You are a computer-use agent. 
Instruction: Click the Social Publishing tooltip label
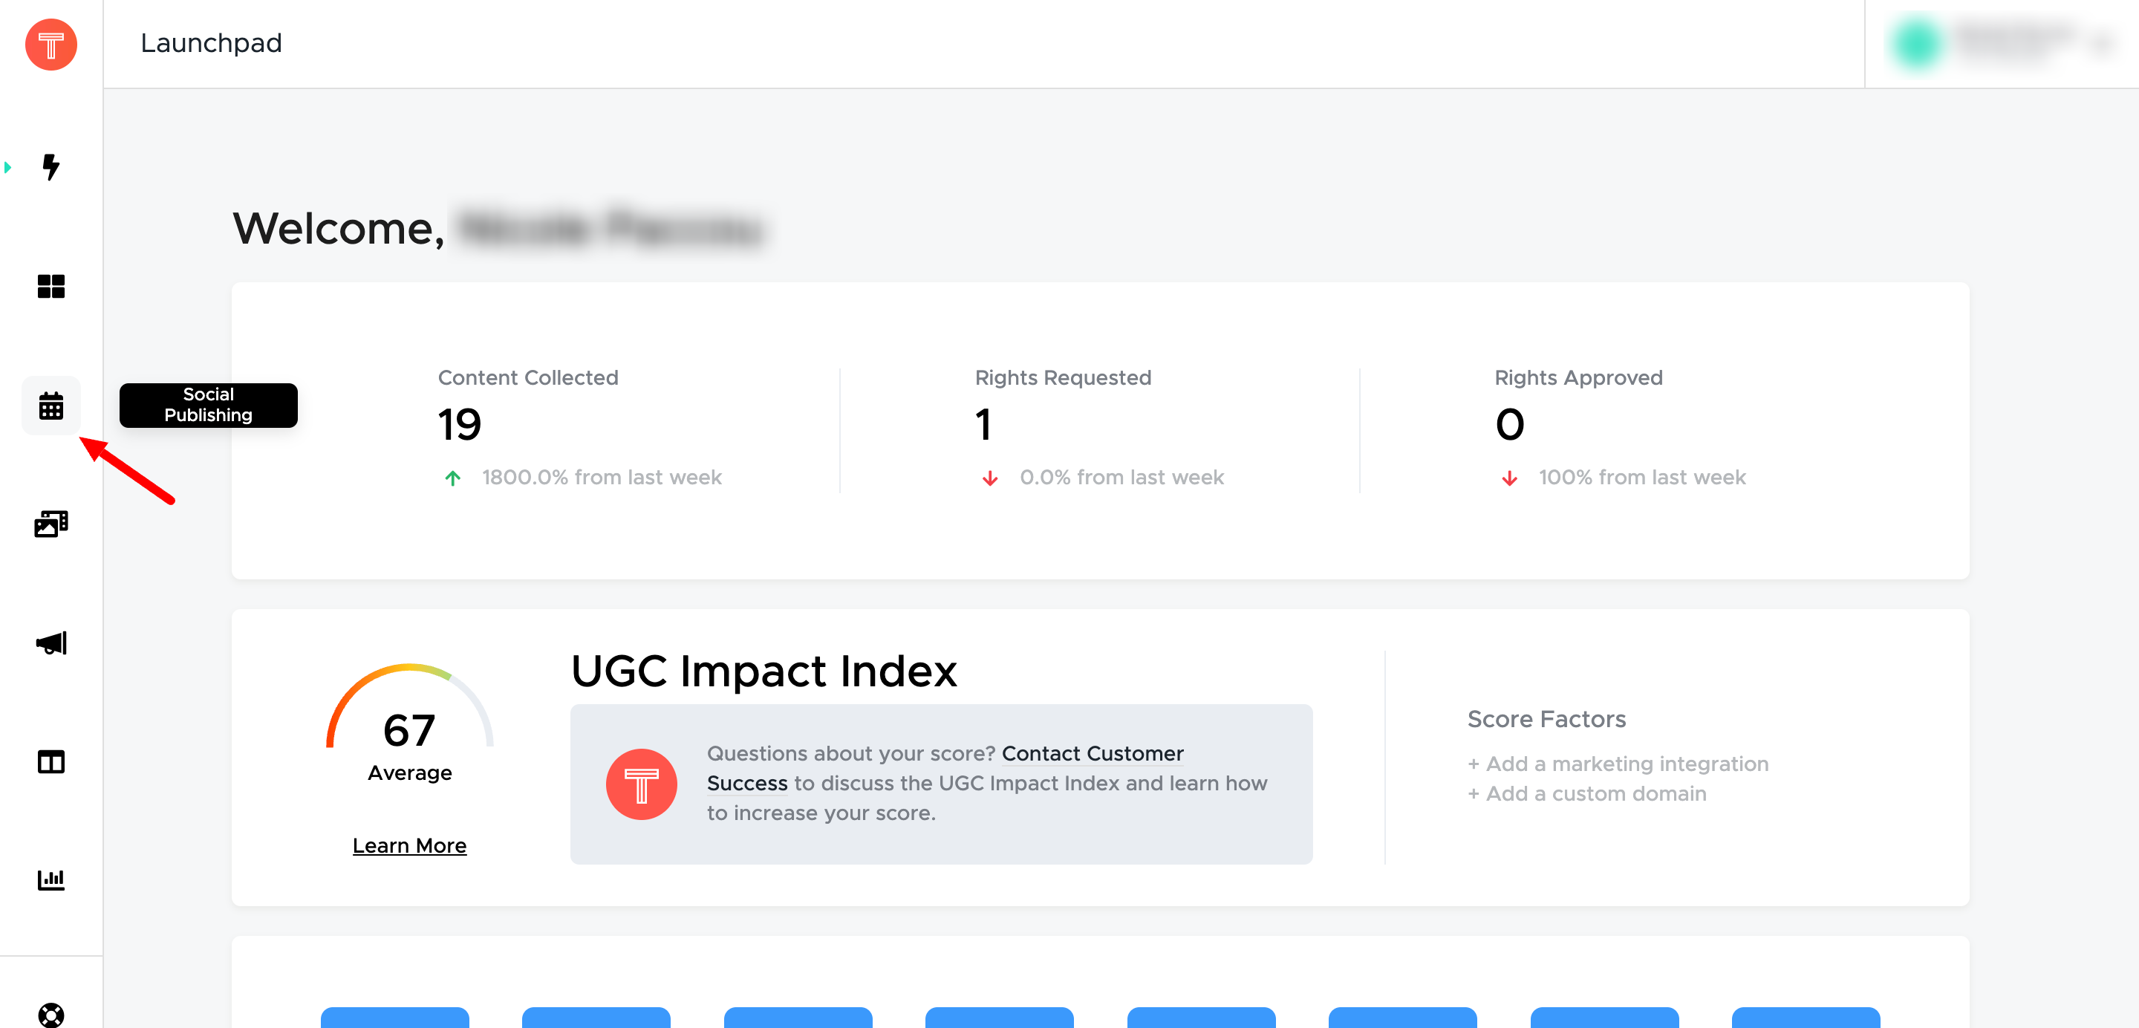pyautogui.click(x=209, y=406)
